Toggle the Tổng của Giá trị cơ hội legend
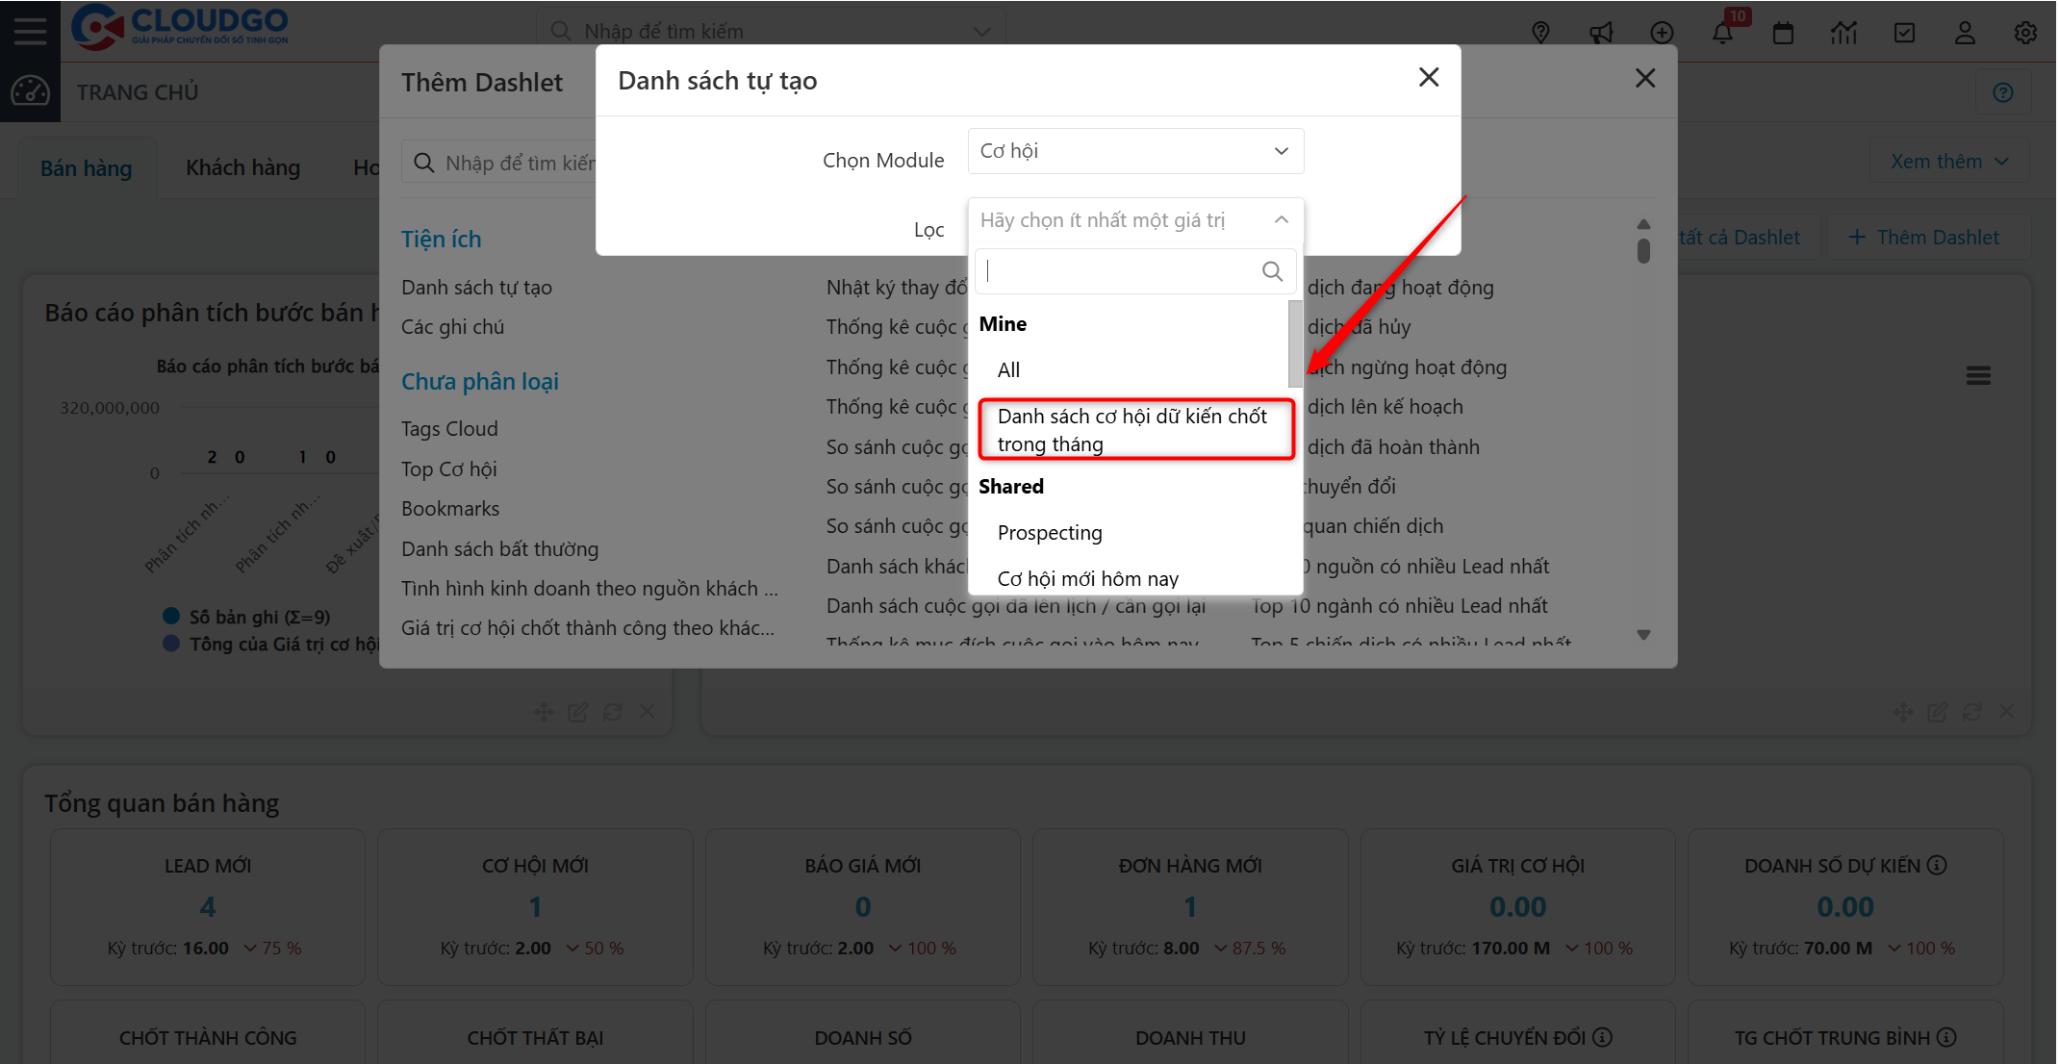 click(269, 644)
